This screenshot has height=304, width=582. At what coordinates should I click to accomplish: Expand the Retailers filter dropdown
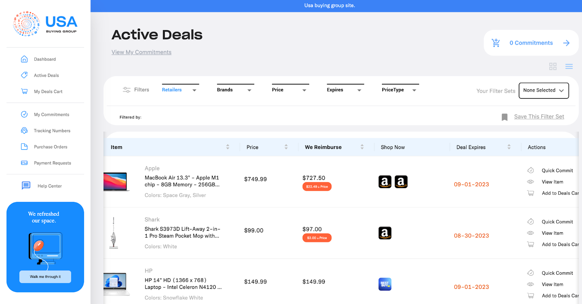[180, 90]
